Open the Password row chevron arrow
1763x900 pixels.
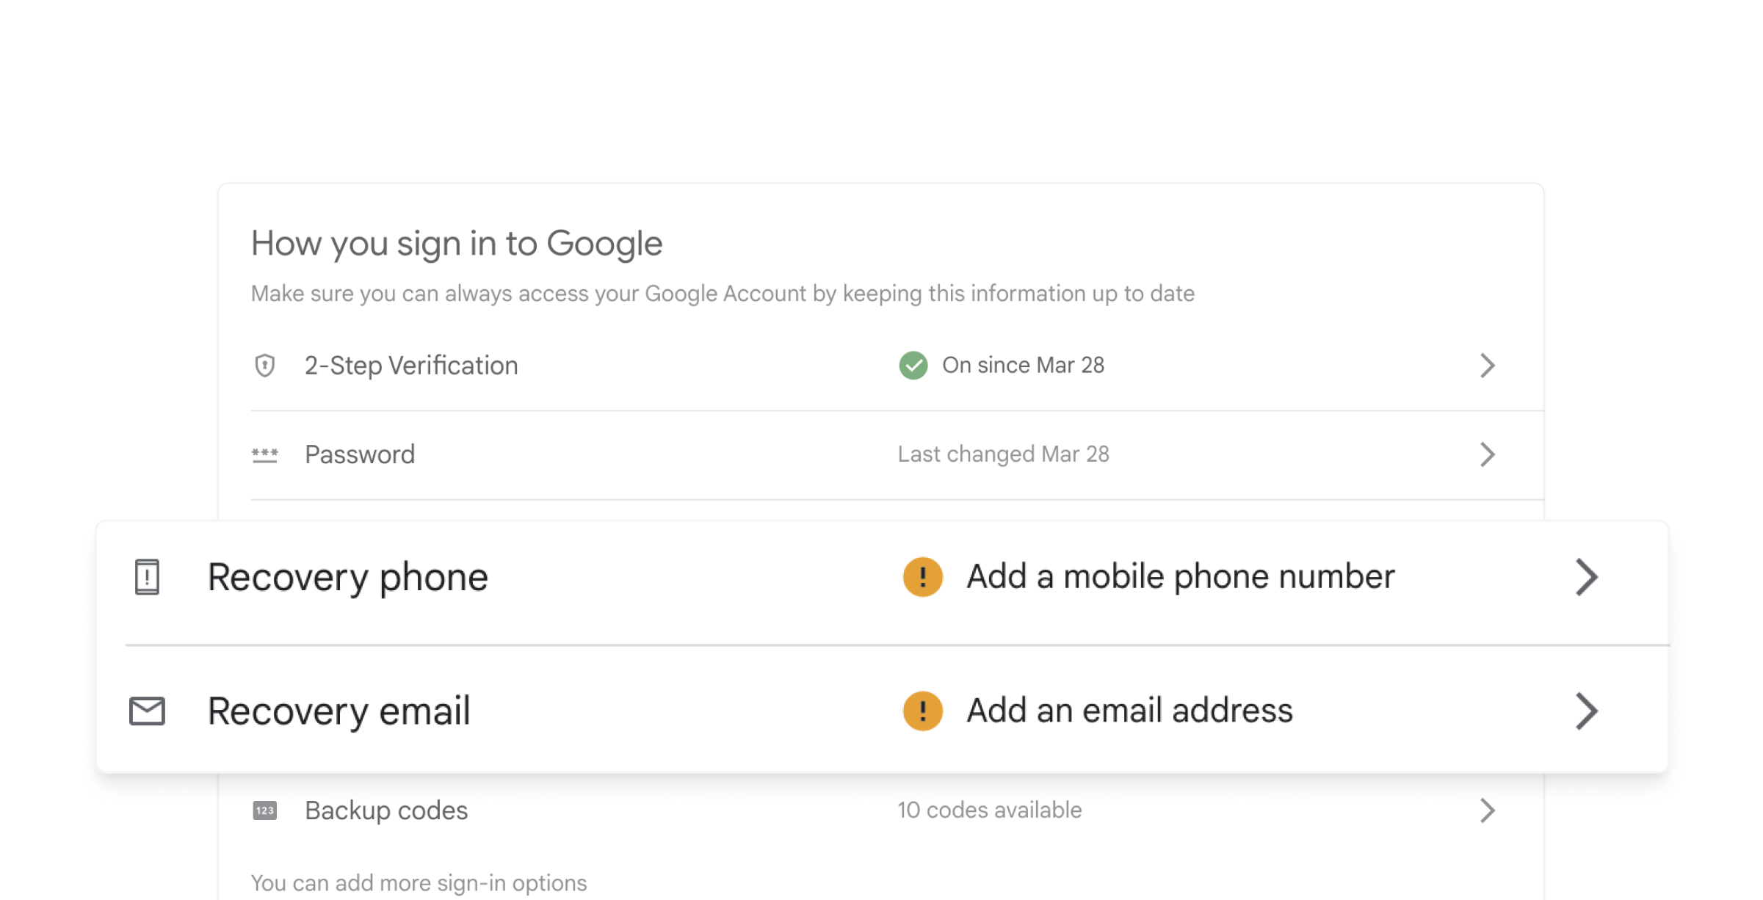(1487, 454)
